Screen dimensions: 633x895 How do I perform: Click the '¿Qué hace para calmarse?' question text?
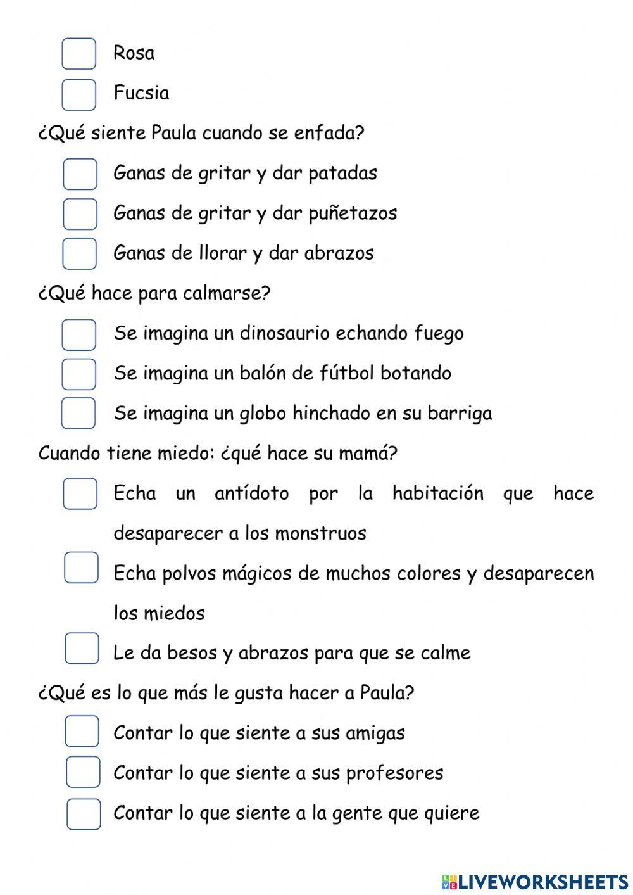[x=154, y=294]
